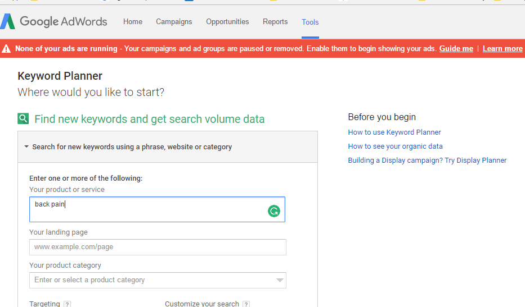525x307 pixels.
Task: Open the Targeting help question mark
Action: [x=68, y=304]
